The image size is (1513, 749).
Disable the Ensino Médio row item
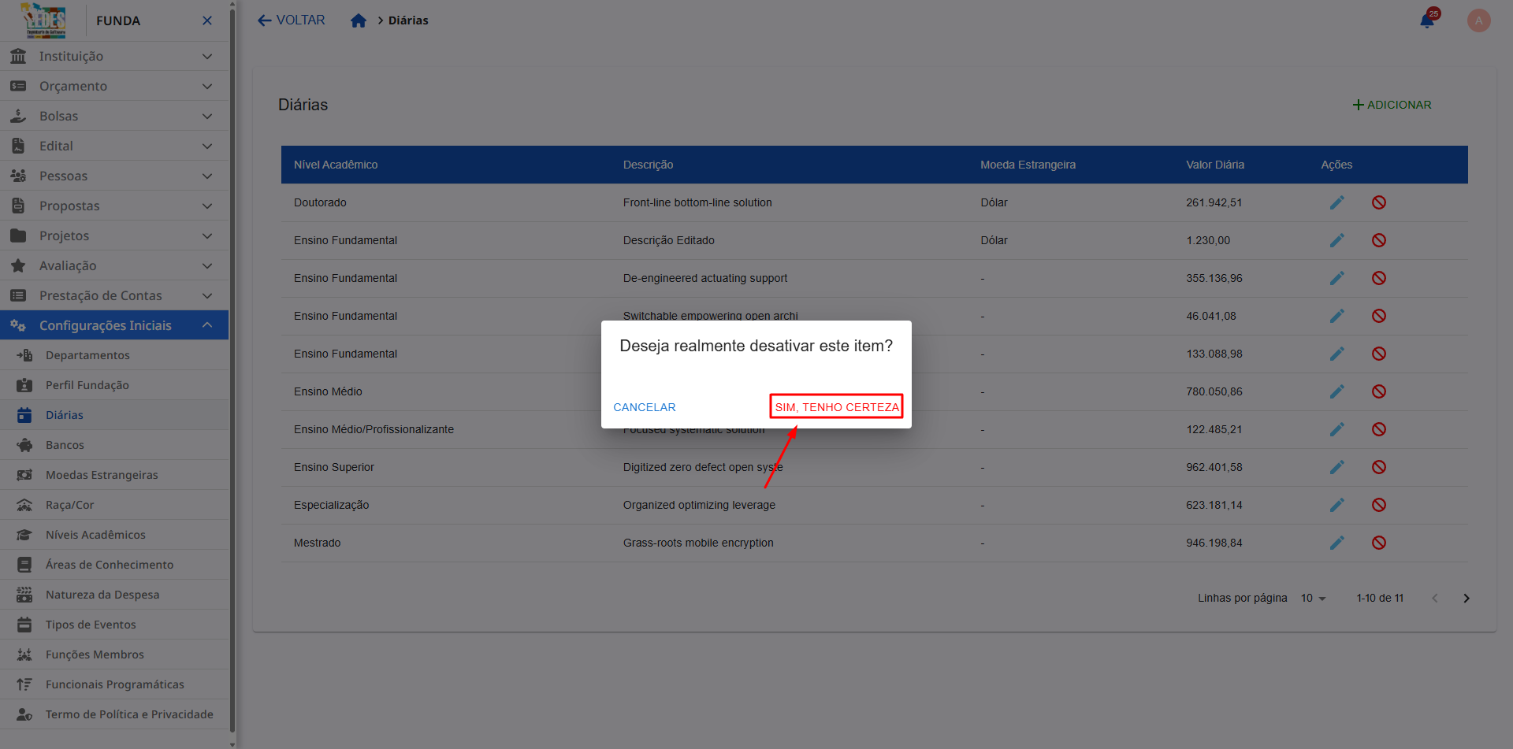click(x=1378, y=391)
